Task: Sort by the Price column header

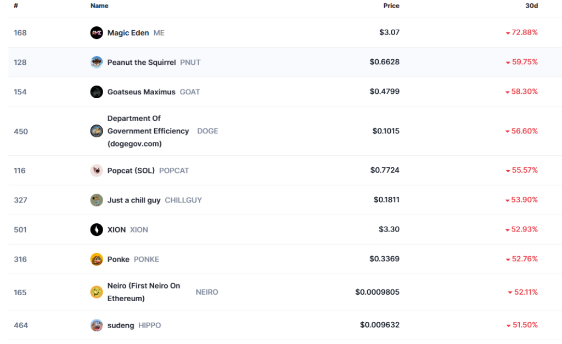Action: pos(391,6)
